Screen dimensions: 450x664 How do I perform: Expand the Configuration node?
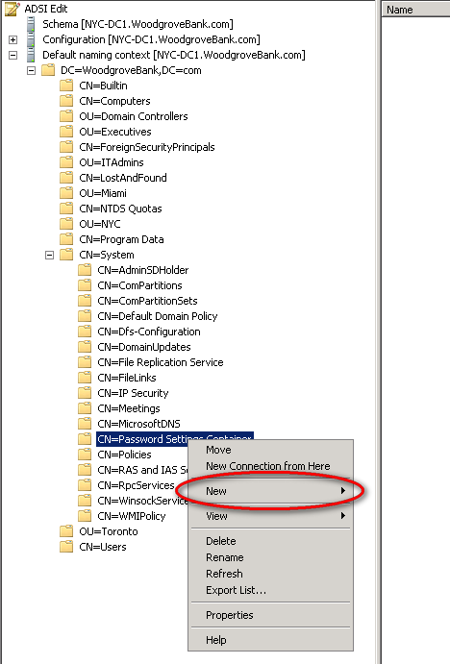point(13,39)
